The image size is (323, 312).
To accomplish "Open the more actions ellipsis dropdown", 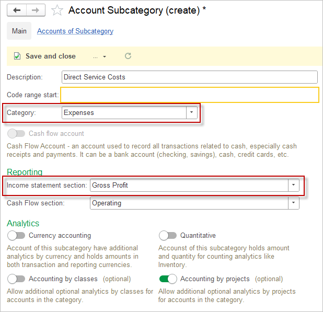I will (x=99, y=56).
